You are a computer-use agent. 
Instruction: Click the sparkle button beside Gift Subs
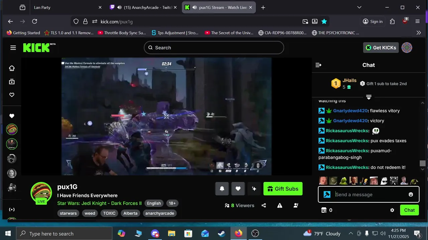coord(254,189)
